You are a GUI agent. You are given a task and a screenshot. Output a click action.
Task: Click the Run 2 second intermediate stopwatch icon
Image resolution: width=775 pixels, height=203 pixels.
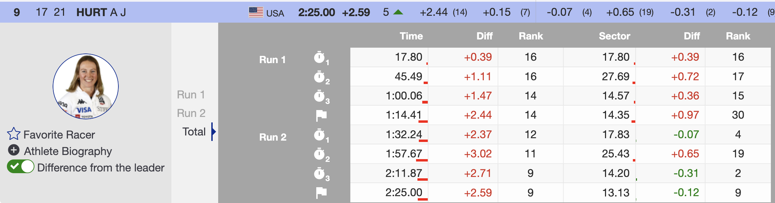(x=320, y=154)
